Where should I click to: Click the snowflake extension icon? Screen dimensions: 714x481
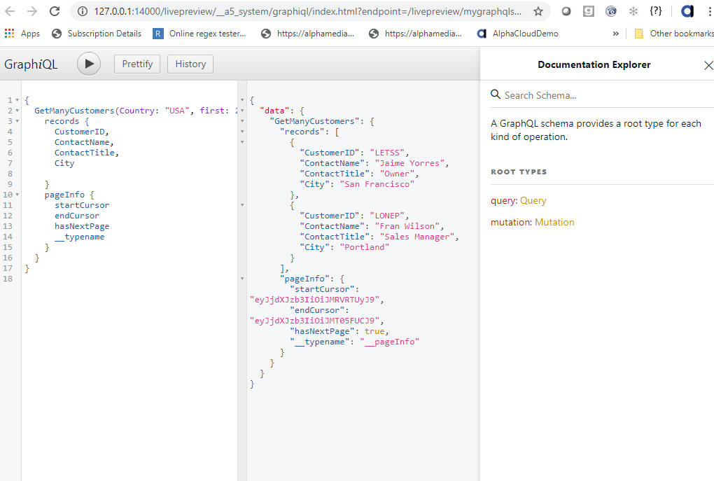(633, 11)
